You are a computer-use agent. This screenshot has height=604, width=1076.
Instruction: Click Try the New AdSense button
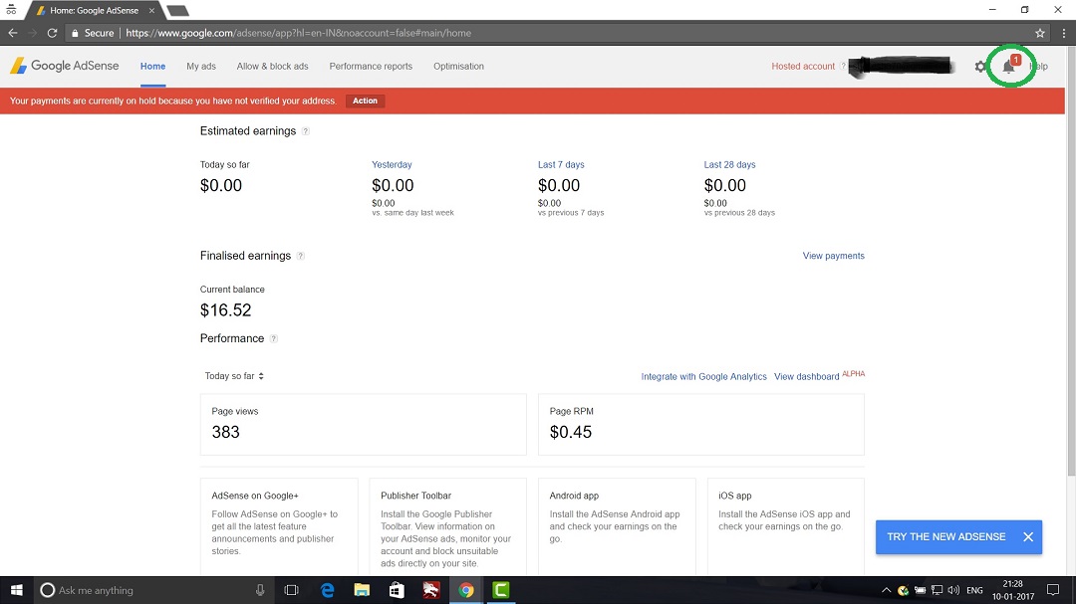click(x=946, y=536)
